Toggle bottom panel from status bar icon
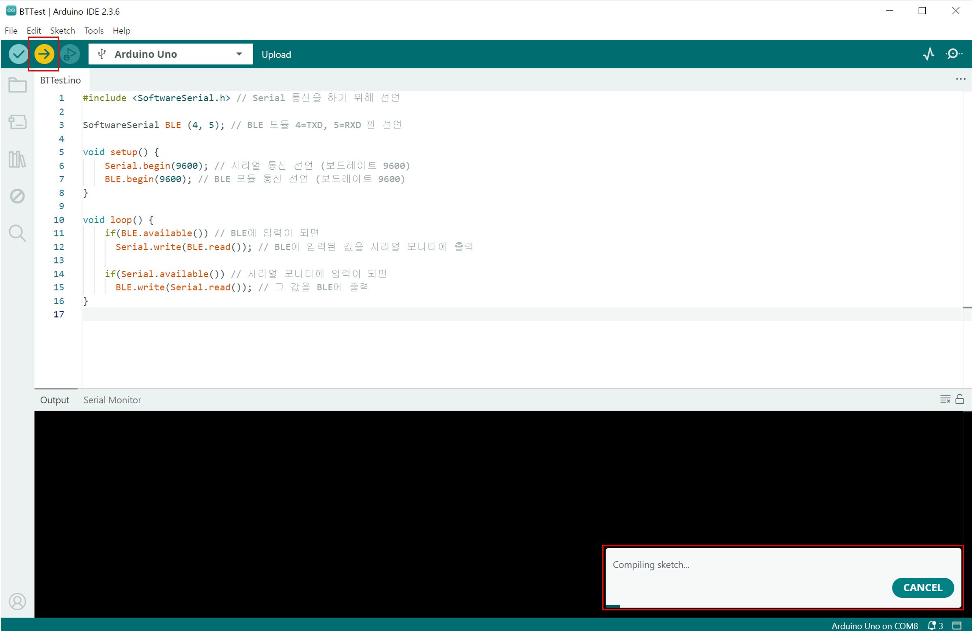972x631 pixels. (957, 625)
